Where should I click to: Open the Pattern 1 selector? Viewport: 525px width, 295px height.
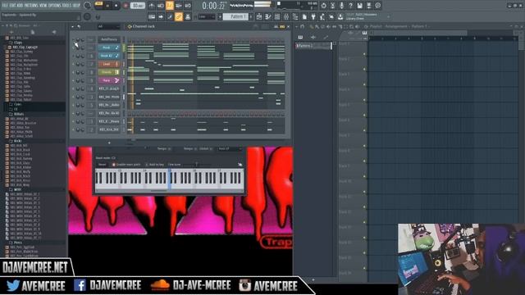tap(235, 16)
